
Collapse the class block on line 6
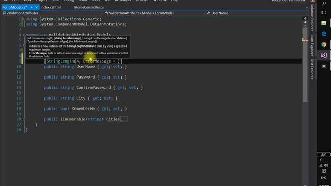point(24,45)
